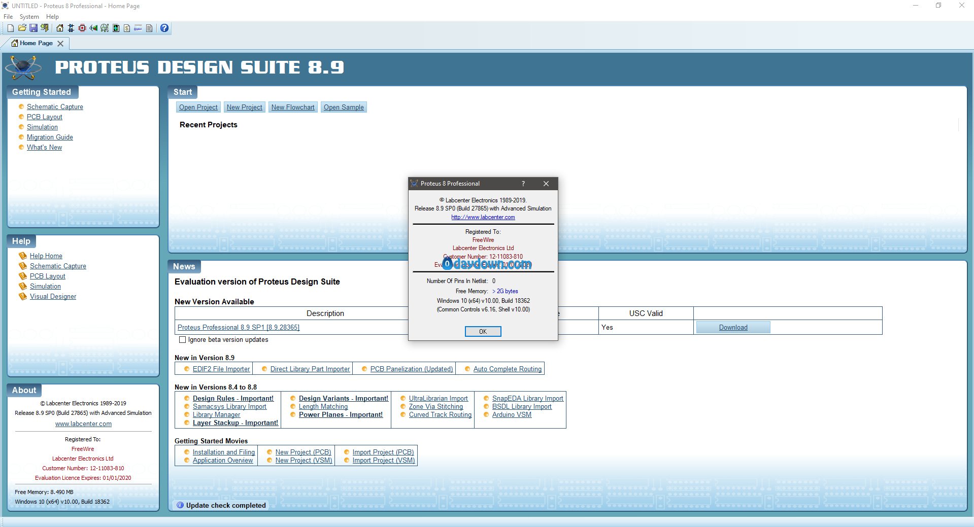
Task: Open PCB Layout via the red chip icon
Action: (82, 28)
